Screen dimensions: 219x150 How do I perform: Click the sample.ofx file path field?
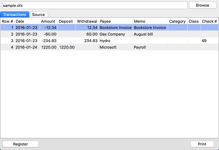pos(95,5)
